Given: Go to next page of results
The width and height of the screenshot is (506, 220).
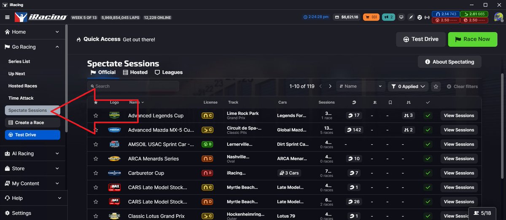Looking at the screenshot, I should 330,86.
